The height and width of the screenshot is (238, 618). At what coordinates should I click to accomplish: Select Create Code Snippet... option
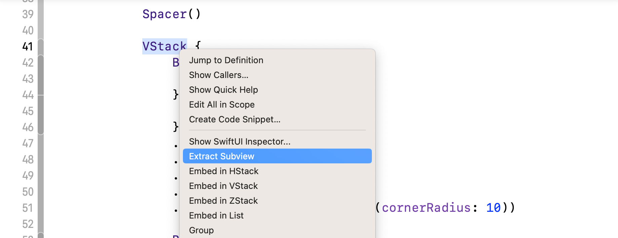(x=234, y=119)
